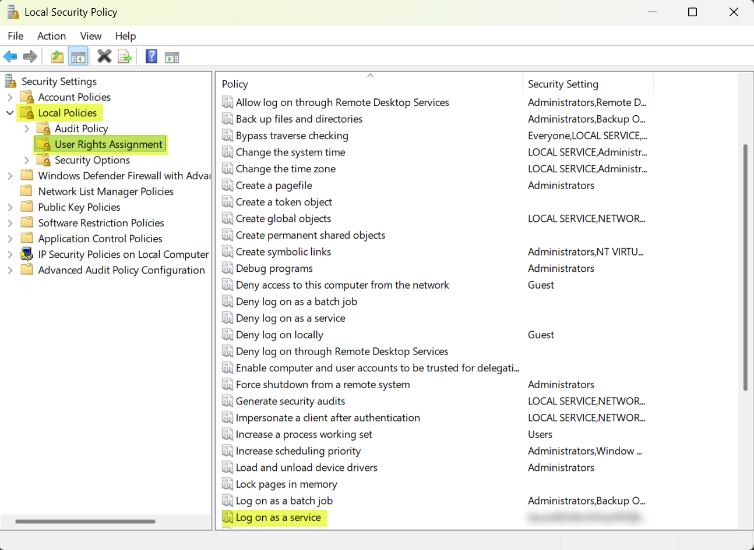Expand Advanced Audit Policy Configuration node
Screen dimensions: 754x550
(x=10, y=270)
